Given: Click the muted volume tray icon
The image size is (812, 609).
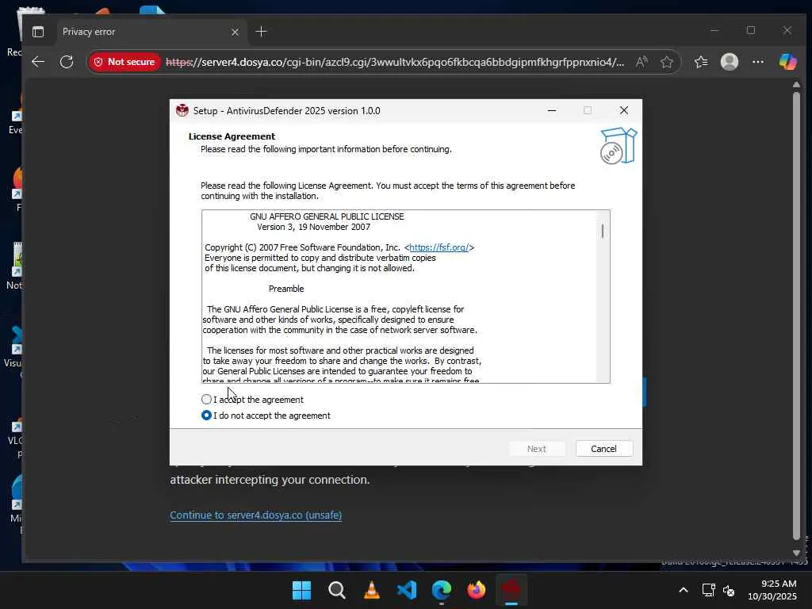Looking at the screenshot, I should (729, 590).
